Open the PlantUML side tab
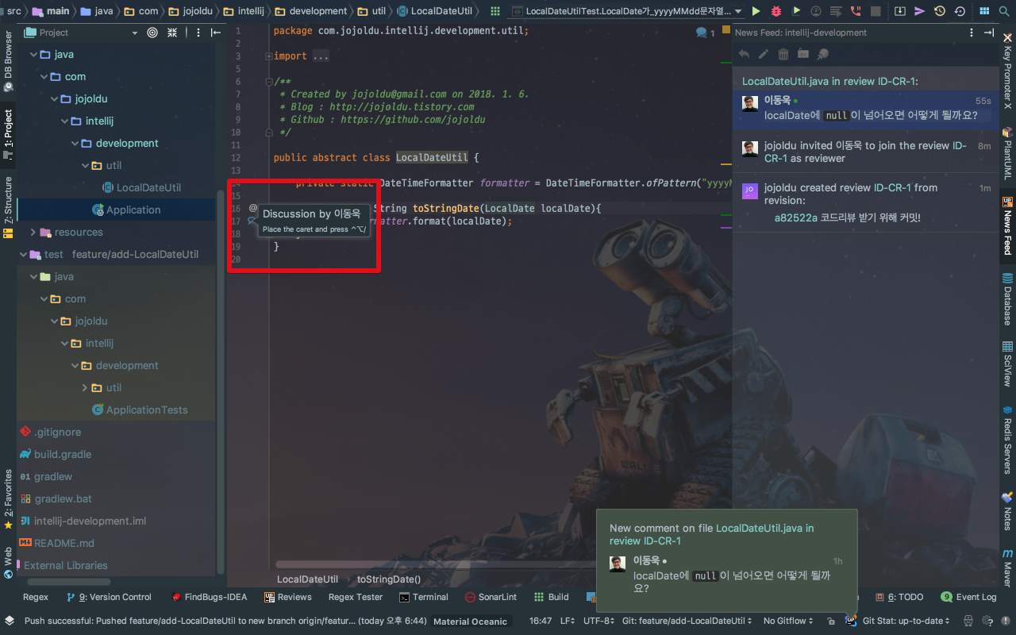The height and width of the screenshot is (635, 1016). point(1007,154)
